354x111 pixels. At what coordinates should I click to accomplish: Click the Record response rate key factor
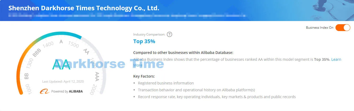(x=217, y=97)
